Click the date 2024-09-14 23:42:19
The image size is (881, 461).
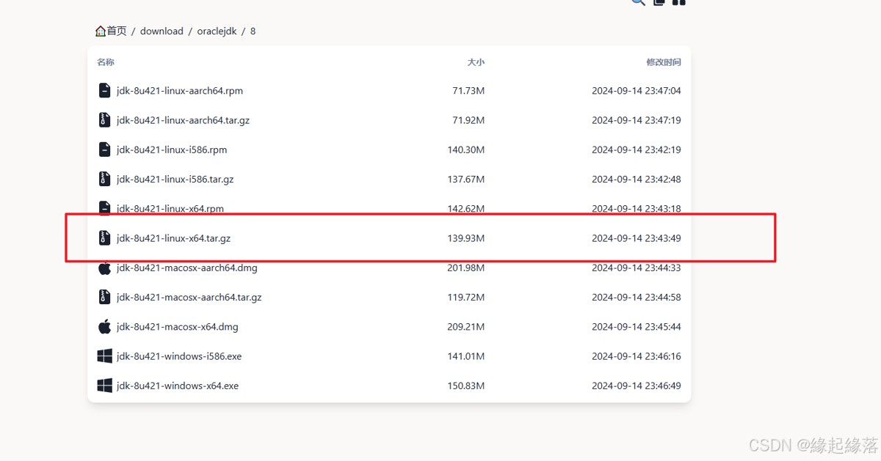point(637,150)
